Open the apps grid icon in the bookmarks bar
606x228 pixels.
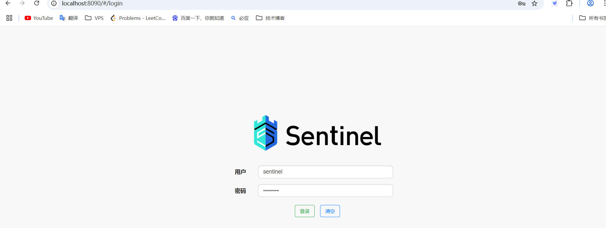9,18
